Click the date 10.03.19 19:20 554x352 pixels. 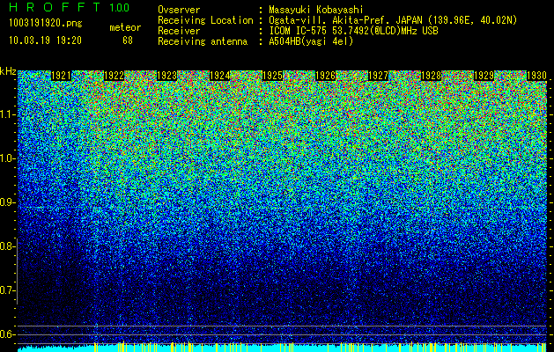point(45,40)
